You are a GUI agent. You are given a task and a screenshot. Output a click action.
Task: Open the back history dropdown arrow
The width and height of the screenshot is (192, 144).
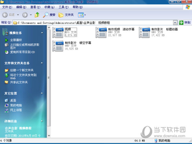(18, 15)
